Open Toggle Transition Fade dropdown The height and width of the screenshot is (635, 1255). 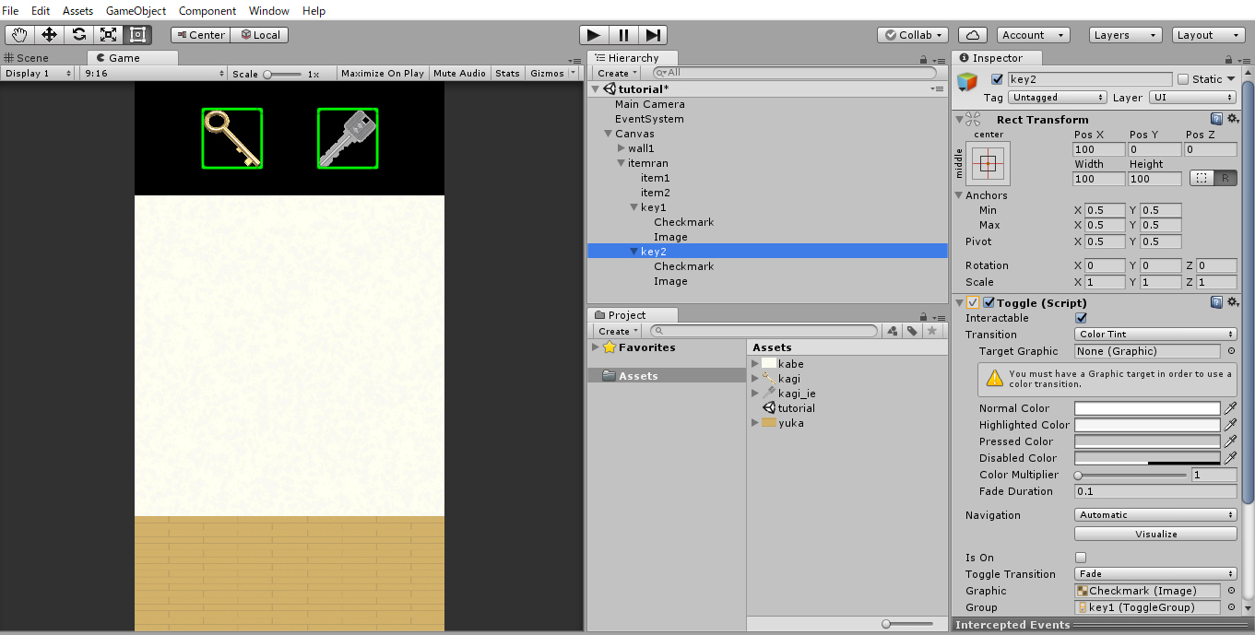tap(1155, 574)
